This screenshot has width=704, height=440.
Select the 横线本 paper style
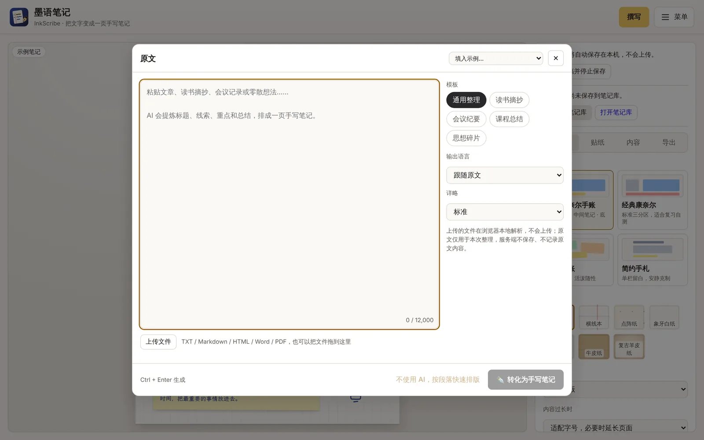coord(594,317)
